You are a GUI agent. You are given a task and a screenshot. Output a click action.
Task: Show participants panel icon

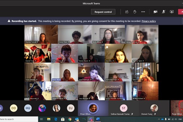(x=127, y=12)
